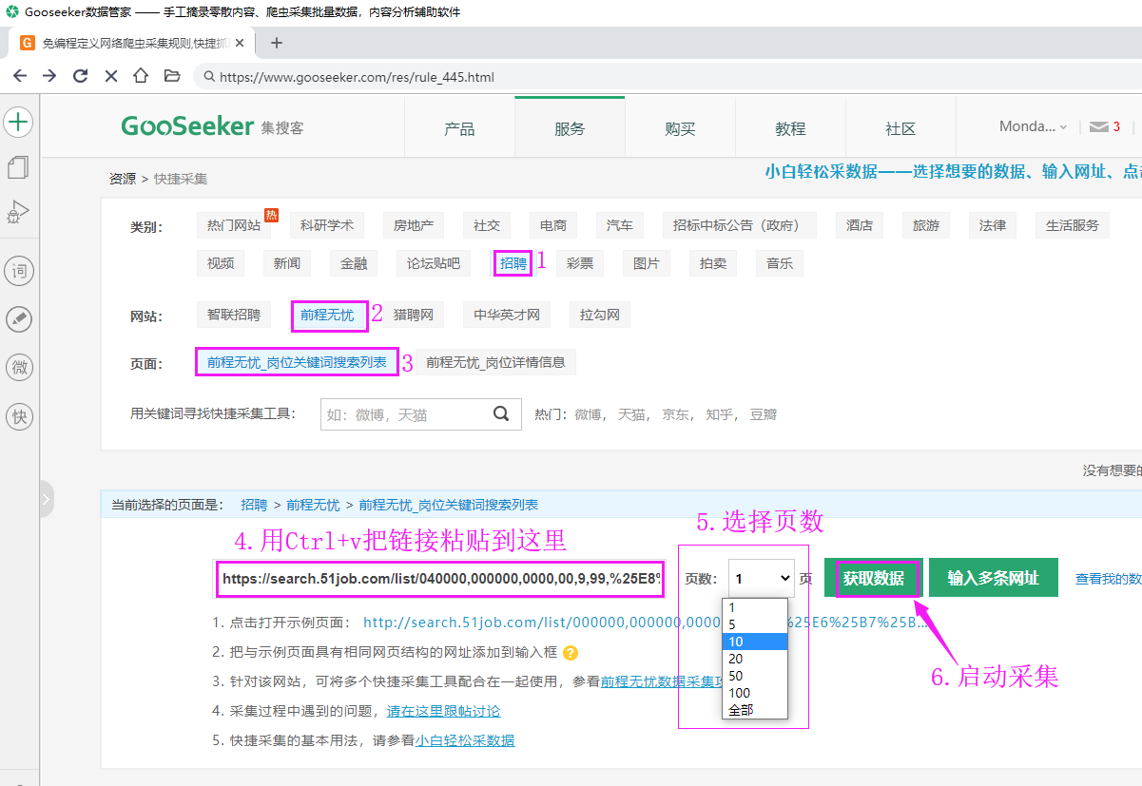Viewport: 1142px width, 786px height.
Task: Select the 电商 category
Action: pos(553,225)
